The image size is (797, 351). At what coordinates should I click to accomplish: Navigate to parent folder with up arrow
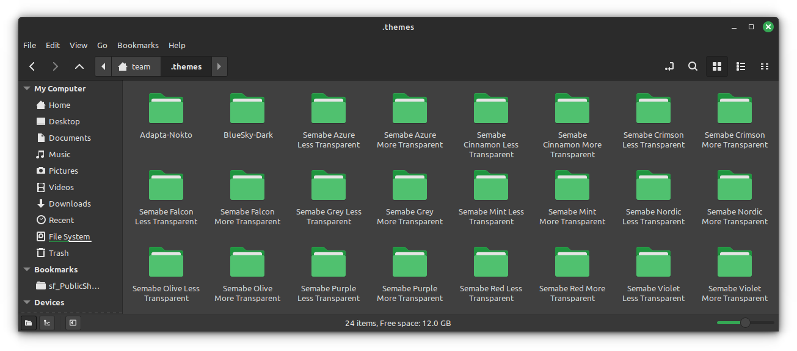click(79, 66)
